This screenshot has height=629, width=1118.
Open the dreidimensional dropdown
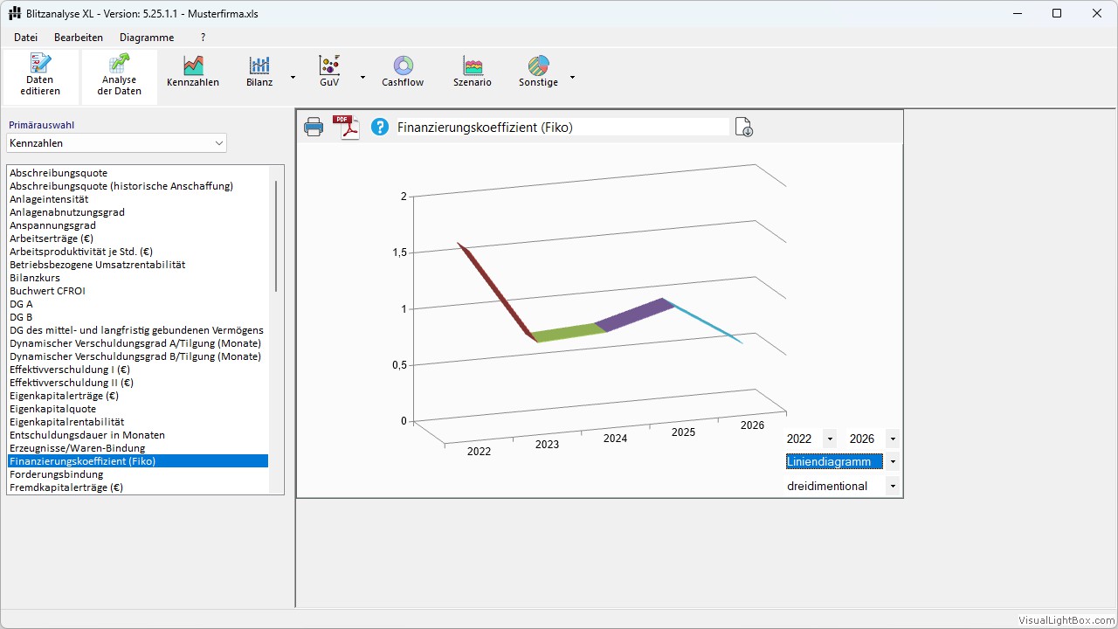[x=893, y=486]
